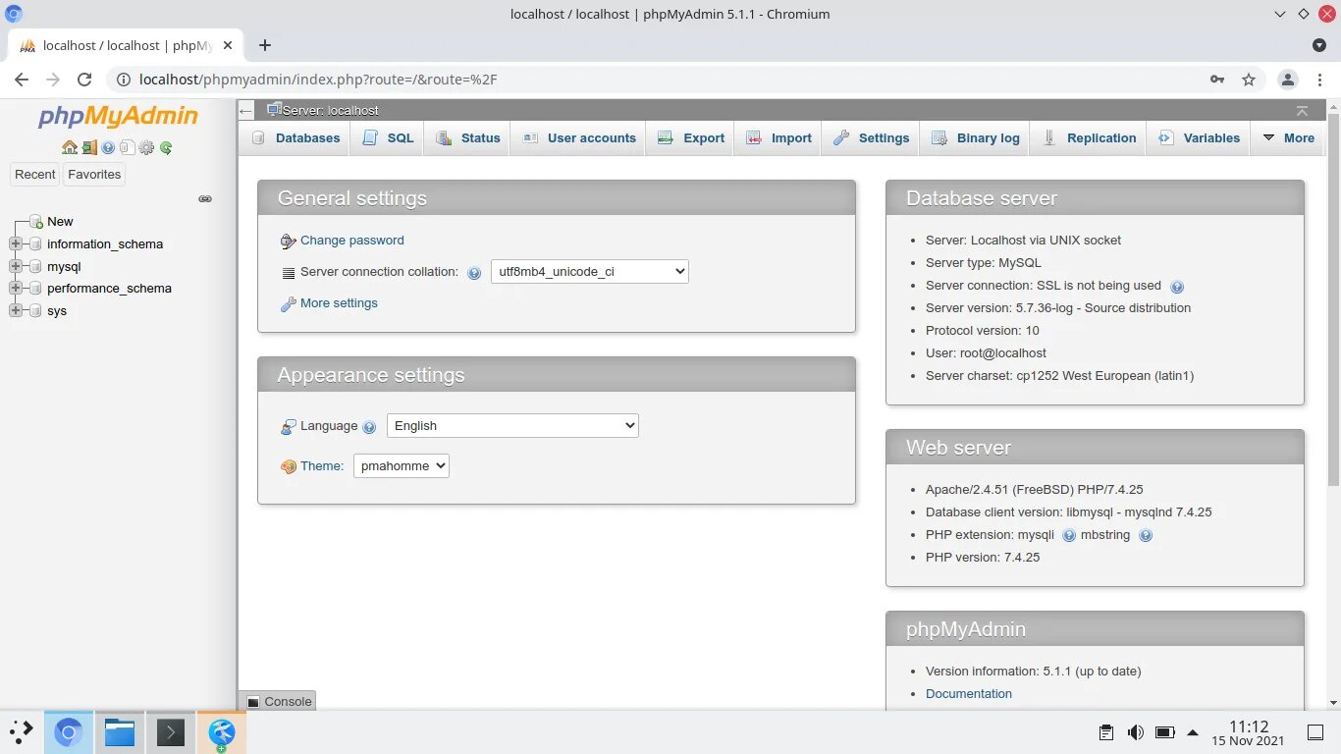Image resolution: width=1341 pixels, height=754 pixels.
Task: Click Server: localhost in breadcrumb
Action: [x=330, y=111]
